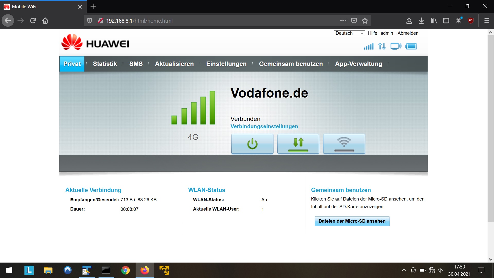This screenshot has height=278, width=494.
Task: Click the muted volume tray icon
Action: tap(441, 270)
